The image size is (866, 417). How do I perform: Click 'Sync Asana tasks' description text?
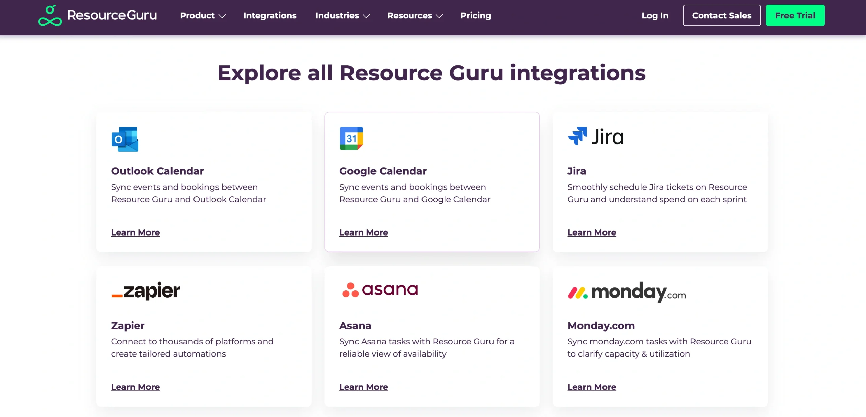click(x=427, y=348)
